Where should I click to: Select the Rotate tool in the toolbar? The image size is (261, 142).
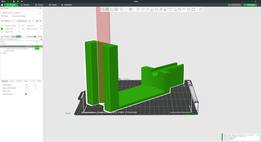click(143, 9)
